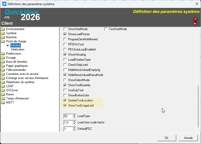This screenshot has height=144, width=201.
Task: Click into the DefaultPDC number field
Action: 68,129
